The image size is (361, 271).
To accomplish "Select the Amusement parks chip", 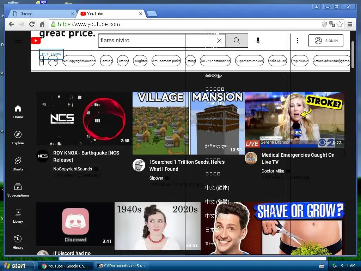I will click(x=166, y=61).
